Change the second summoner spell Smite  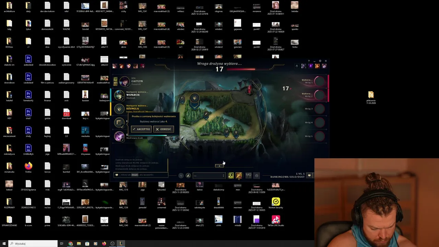239,176
